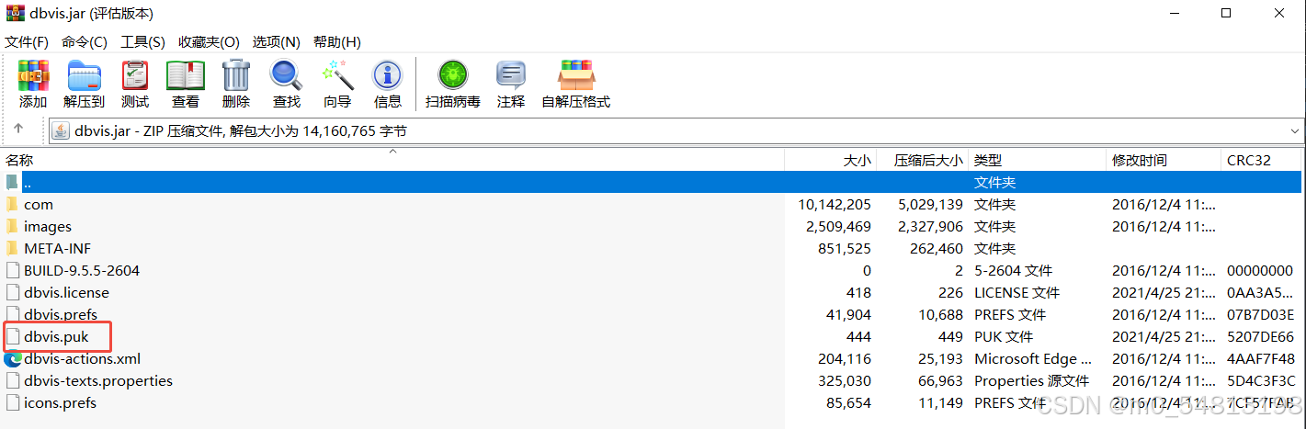1306x429 pixels.
Task: Select the dbvis-texts.properties file name
Action: click(x=98, y=380)
